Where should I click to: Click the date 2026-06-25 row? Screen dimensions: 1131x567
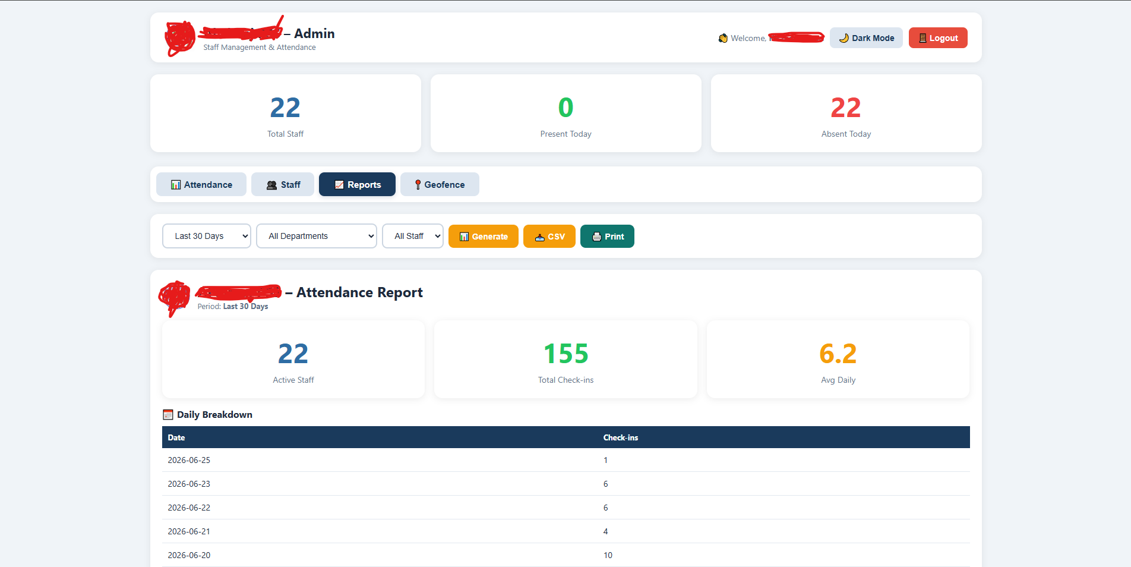point(566,460)
